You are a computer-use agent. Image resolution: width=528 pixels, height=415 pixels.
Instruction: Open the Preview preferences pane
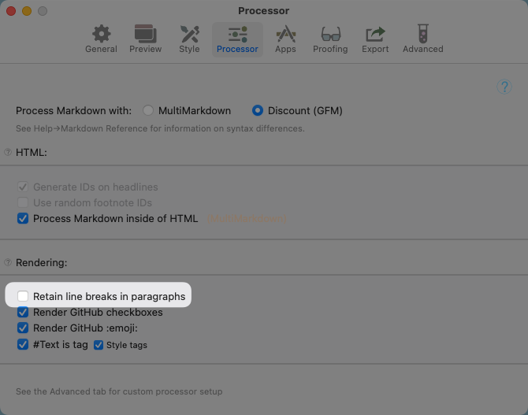point(145,39)
